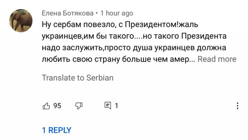Click the reply speech-bubble icon
Screen dimensions: 248x140
pos(107,106)
